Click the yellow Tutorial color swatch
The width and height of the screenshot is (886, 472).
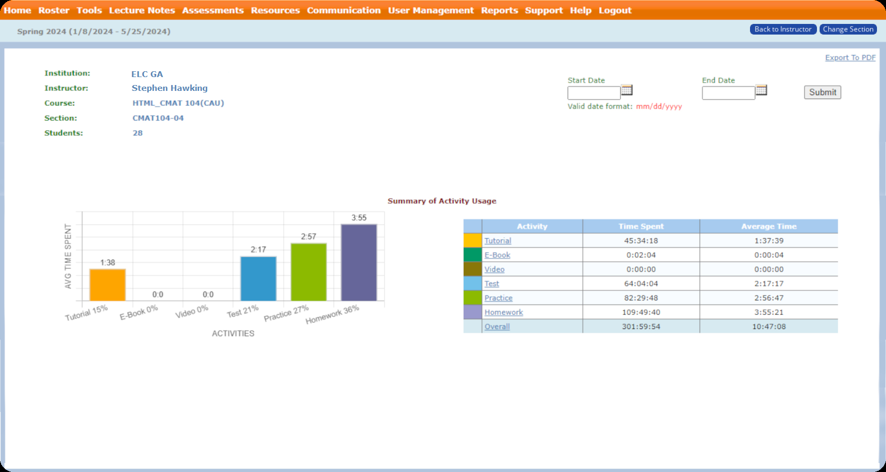(472, 241)
